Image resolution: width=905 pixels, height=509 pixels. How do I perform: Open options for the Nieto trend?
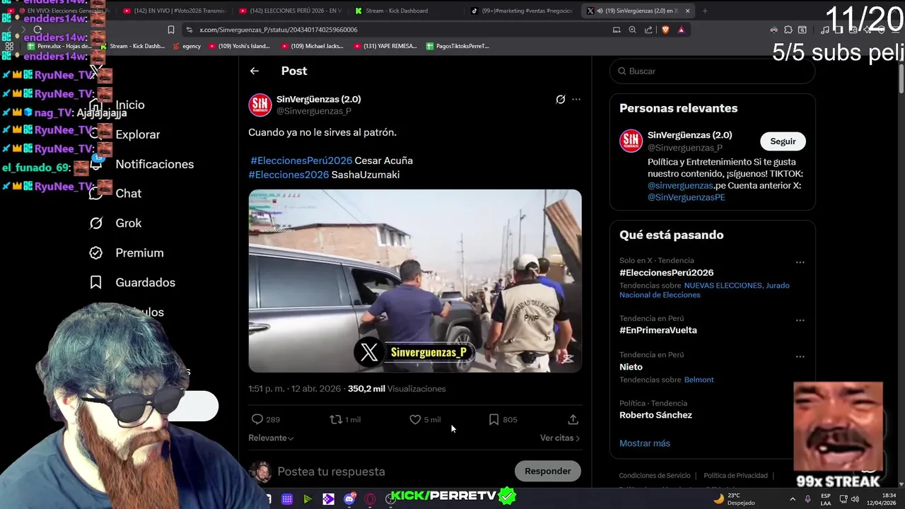(x=800, y=357)
